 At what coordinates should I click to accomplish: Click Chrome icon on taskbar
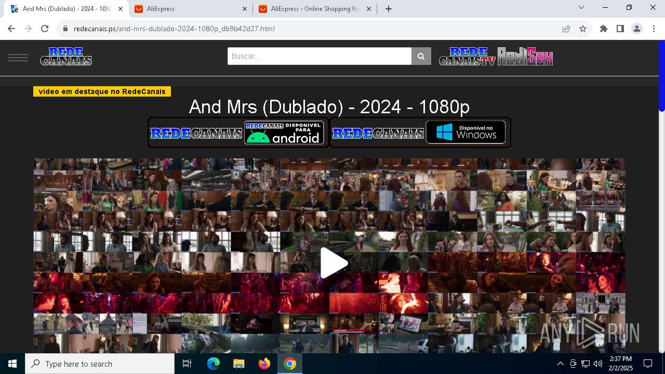pyautogui.click(x=290, y=364)
